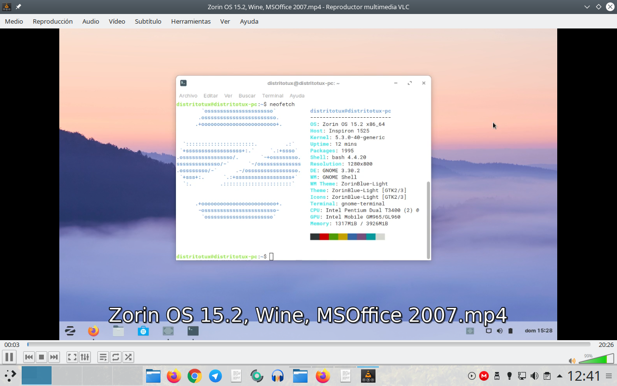The height and width of the screenshot is (386, 617).
Task: Switch to the running Firefox task next to the text document task
Action: 323,375
